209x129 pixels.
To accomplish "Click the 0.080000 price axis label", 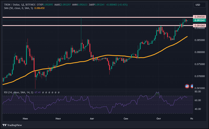I will 200,52.
